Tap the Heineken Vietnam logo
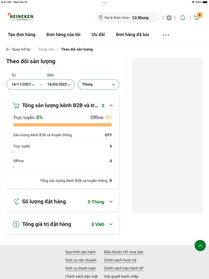The height and width of the screenshot is (279, 209). coord(20,17)
